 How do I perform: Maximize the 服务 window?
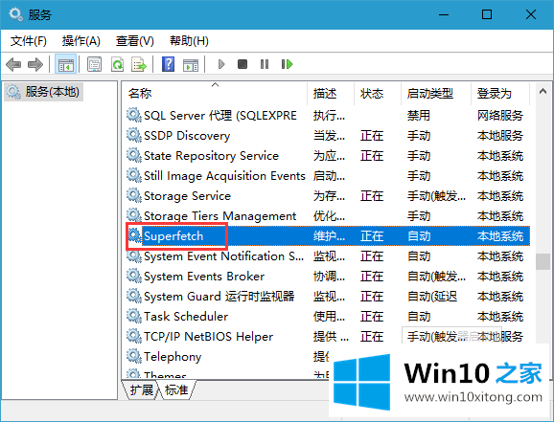coord(487,14)
